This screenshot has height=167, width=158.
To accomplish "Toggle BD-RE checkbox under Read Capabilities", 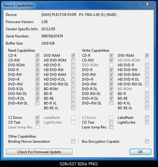I will tap(73, 99).
